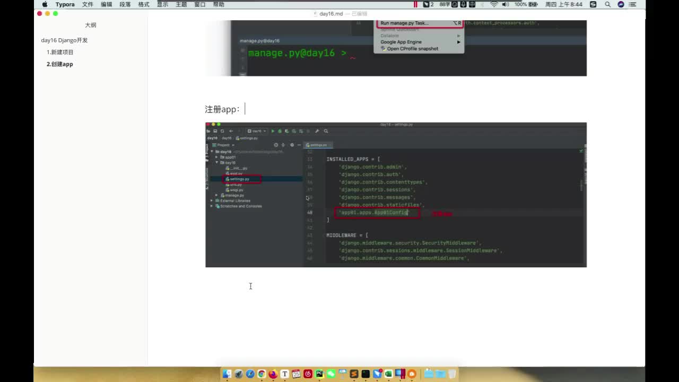Viewport: 679px width, 382px height.
Task: Open Sublime Text from the Dock
Action: 354,374
